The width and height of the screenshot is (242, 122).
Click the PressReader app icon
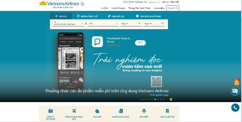point(97,42)
